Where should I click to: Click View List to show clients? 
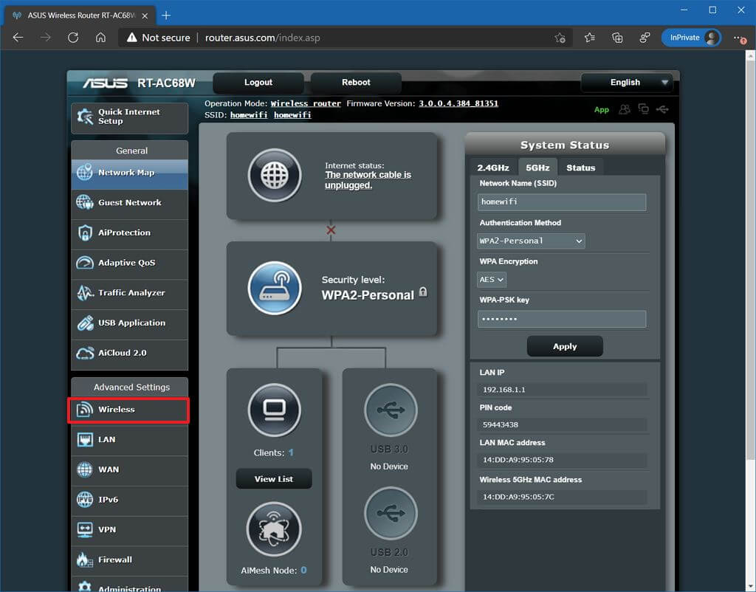pos(274,478)
